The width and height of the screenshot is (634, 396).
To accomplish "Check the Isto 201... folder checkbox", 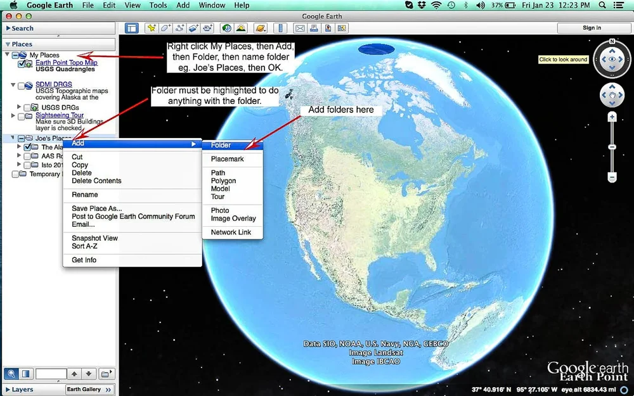I will (27, 165).
